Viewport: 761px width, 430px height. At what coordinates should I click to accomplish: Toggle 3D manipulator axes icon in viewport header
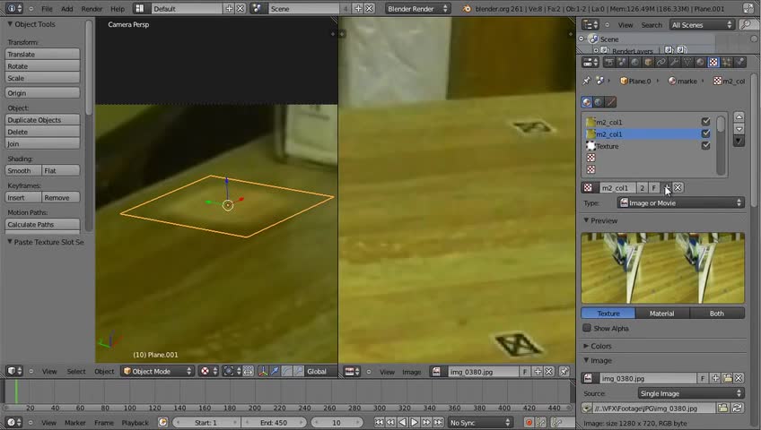pyautogui.click(x=263, y=372)
